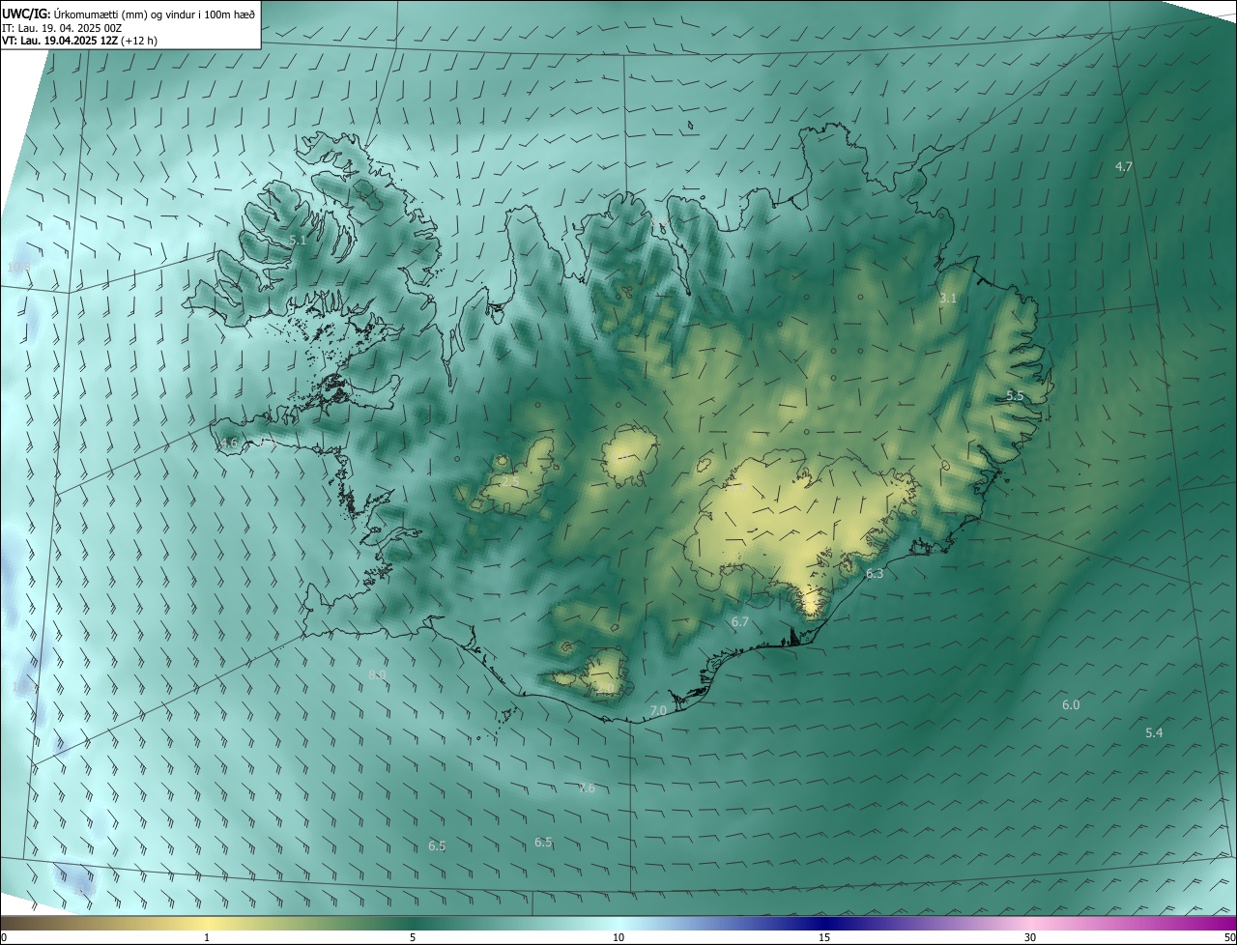
Task: Click the '4.7' precipitation value on the map
Action: click(1124, 167)
